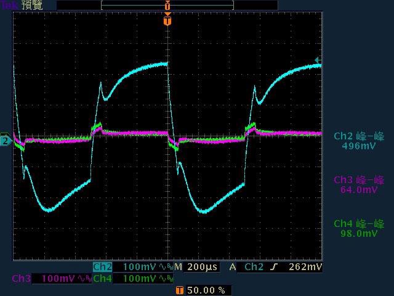Select the green Ch4 channel label
This screenshot has height=296, width=394.
coord(102,279)
